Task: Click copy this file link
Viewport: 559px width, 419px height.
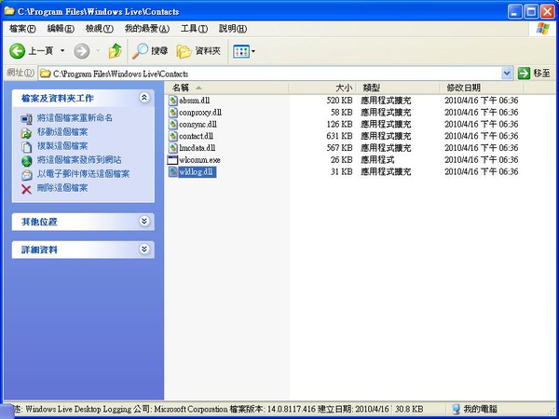Action: (62, 146)
